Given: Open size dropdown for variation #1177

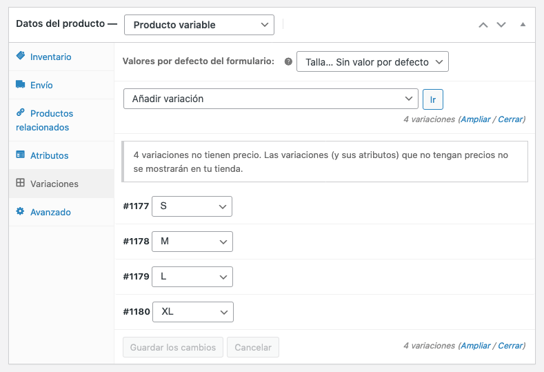Looking at the screenshot, I should click(192, 206).
